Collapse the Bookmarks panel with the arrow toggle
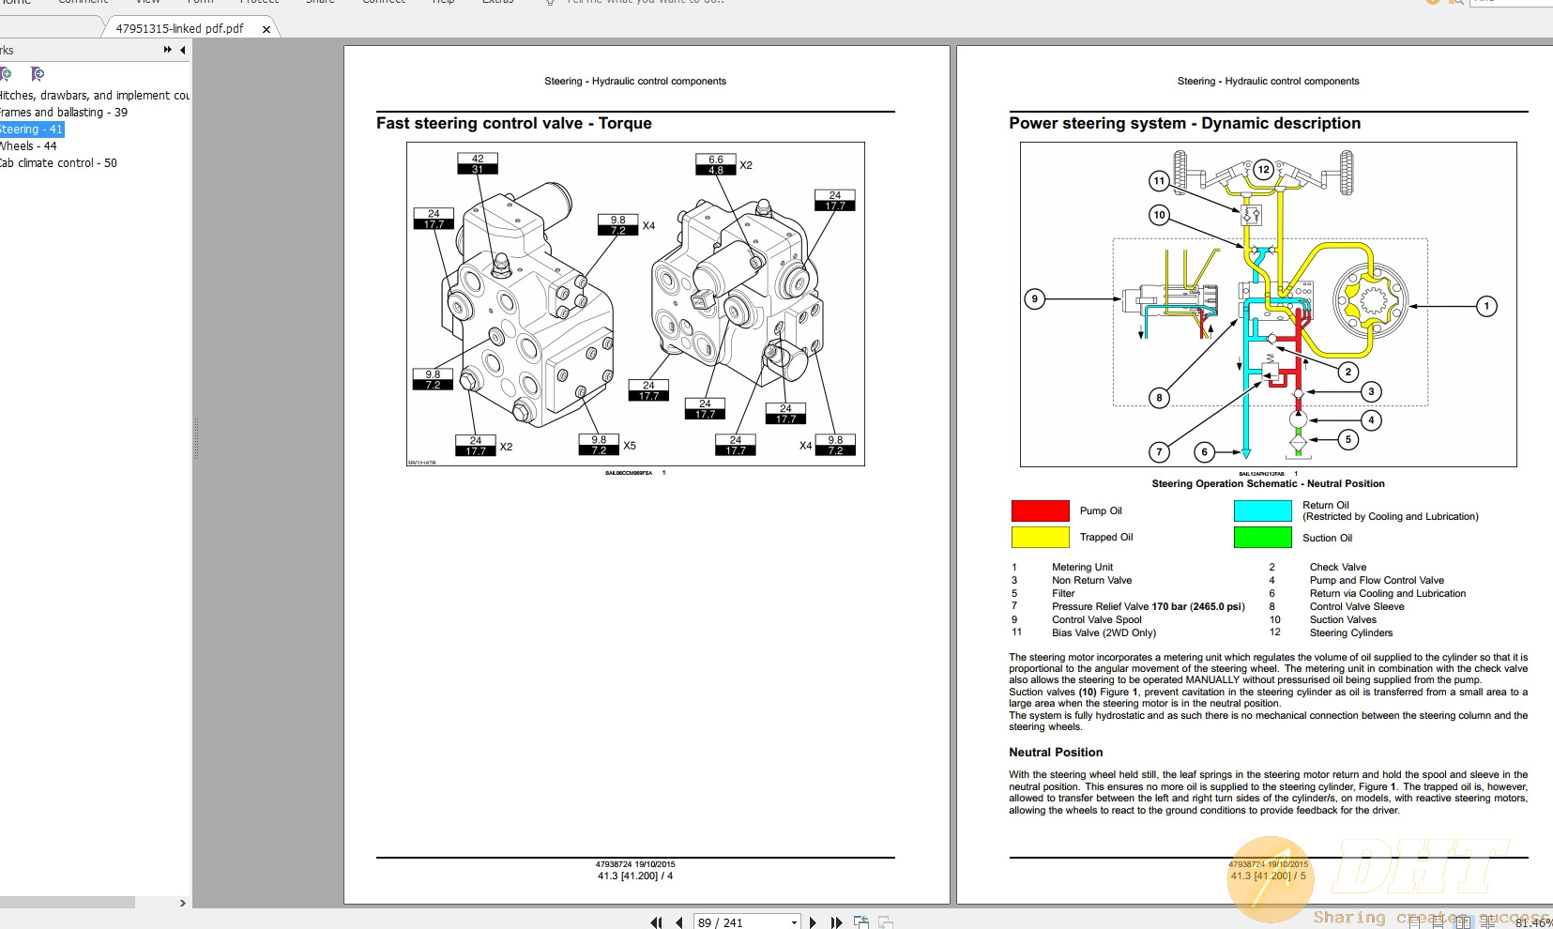Viewport: 1553px width, 929px height. pyautogui.click(x=182, y=50)
